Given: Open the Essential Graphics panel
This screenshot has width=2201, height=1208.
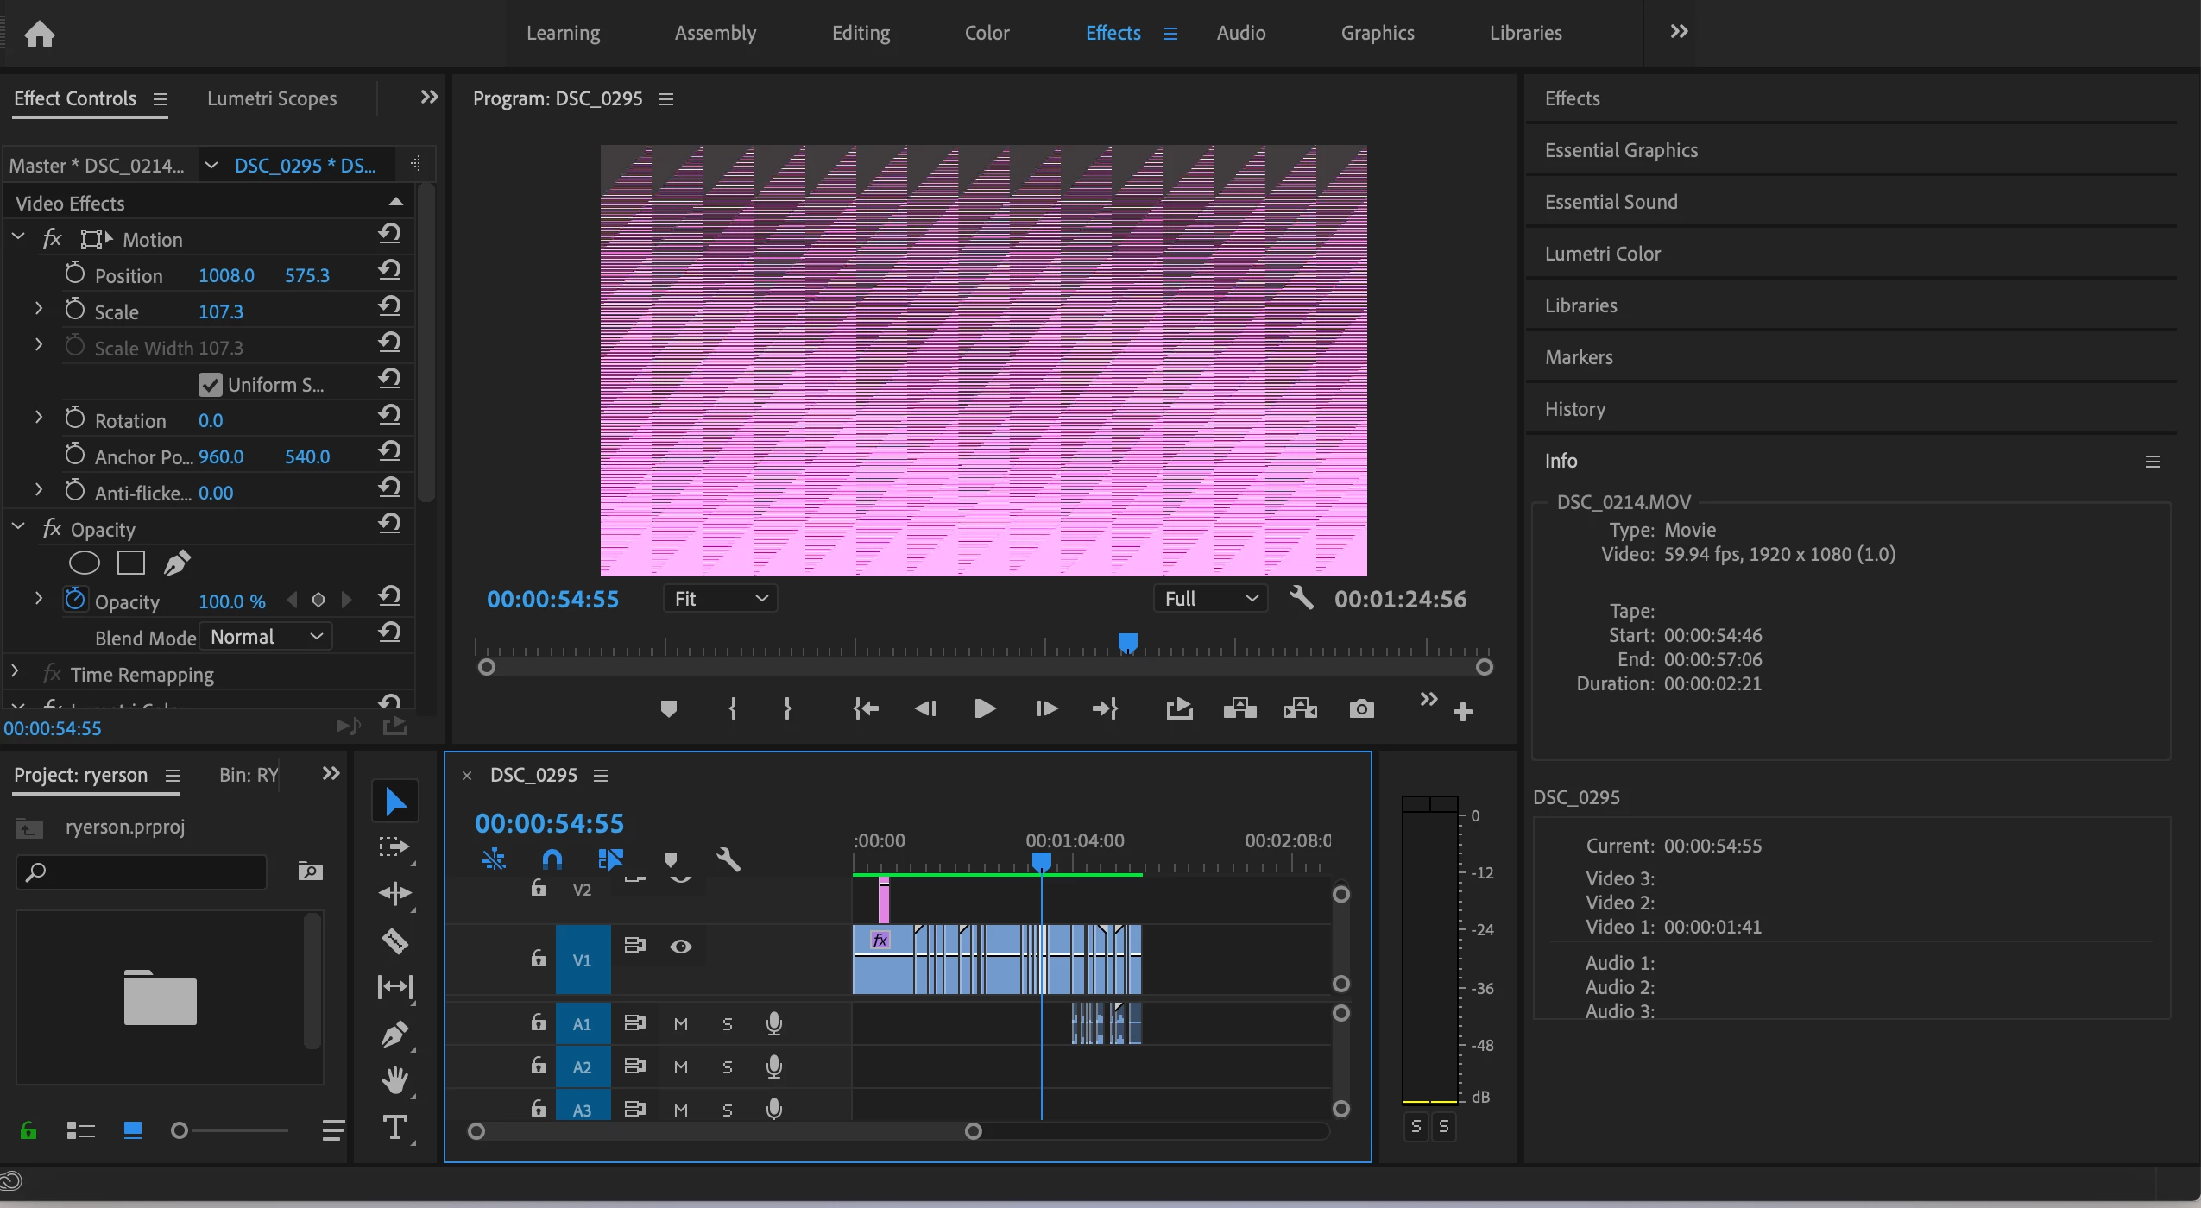Looking at the screenshot, I should [1621, 150].
